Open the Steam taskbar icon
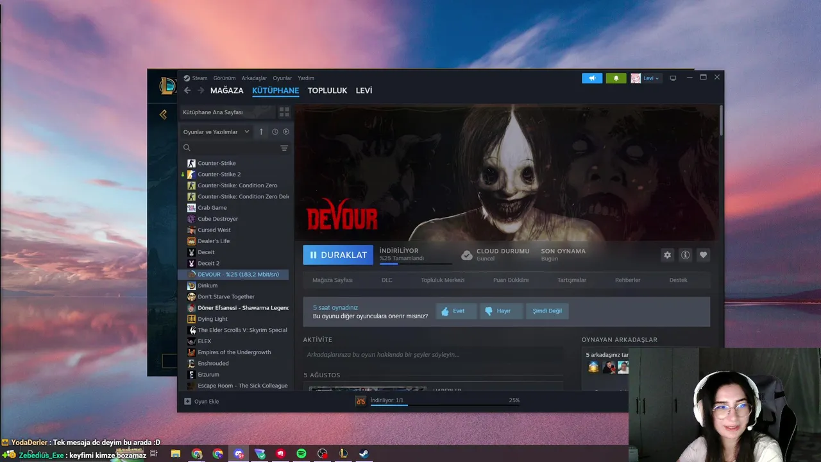Image resolution: width=821 pixels, height=462 pixels. tap(364, 454)
